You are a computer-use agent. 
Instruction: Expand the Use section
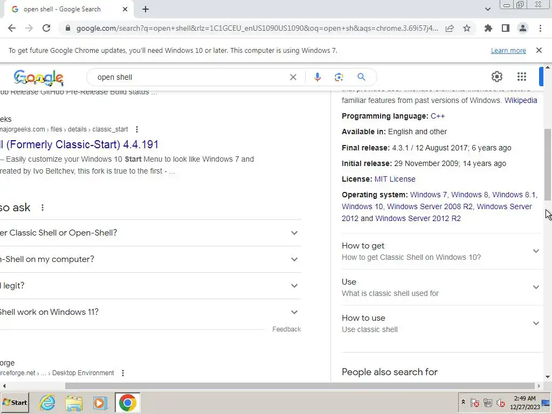[x=441, y=287]
